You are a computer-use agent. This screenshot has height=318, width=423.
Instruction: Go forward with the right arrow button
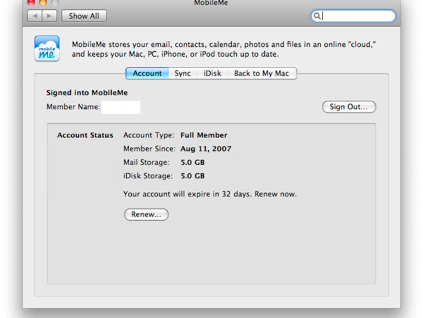pyautogui.click(x=49, y=16)
